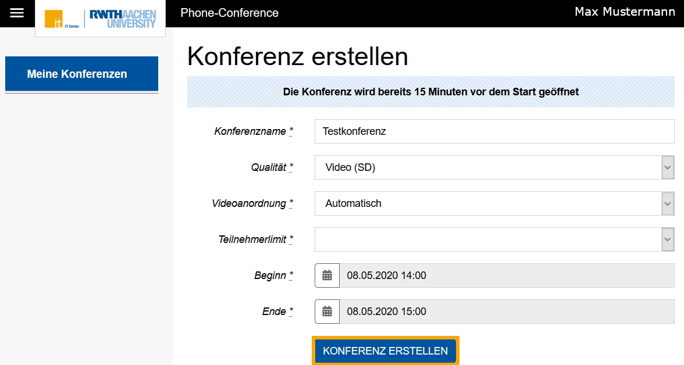Screen dimensions: 684x365
Task: Open the calendar picker for Ende
Action: tap(326, 311)
